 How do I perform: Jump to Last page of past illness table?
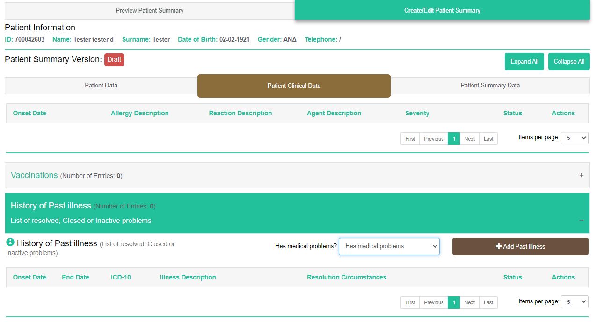pos(488,302)
